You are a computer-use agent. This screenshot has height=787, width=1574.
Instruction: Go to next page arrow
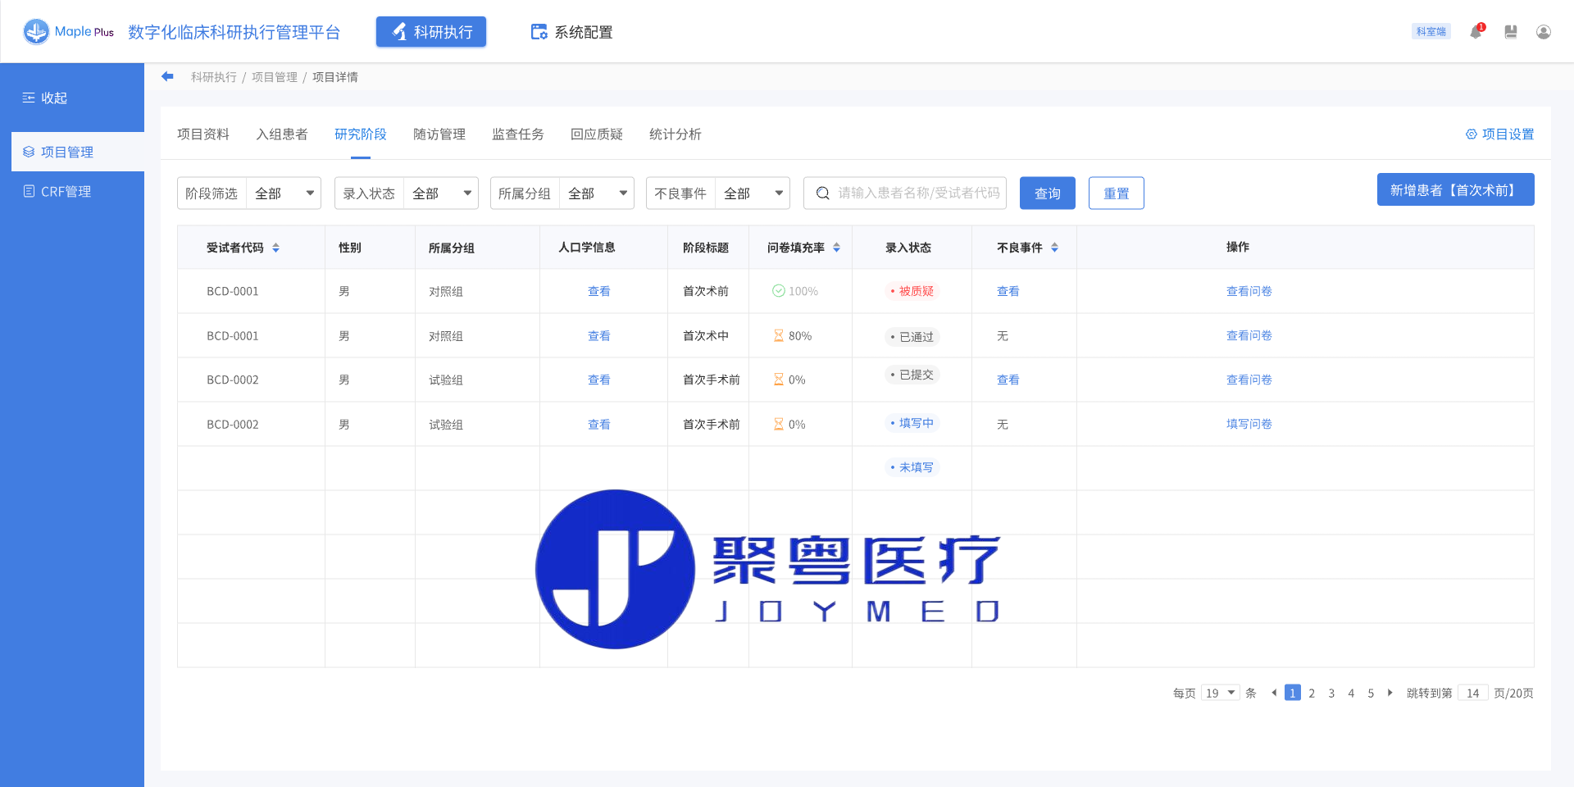click(x=1390, y=693)
